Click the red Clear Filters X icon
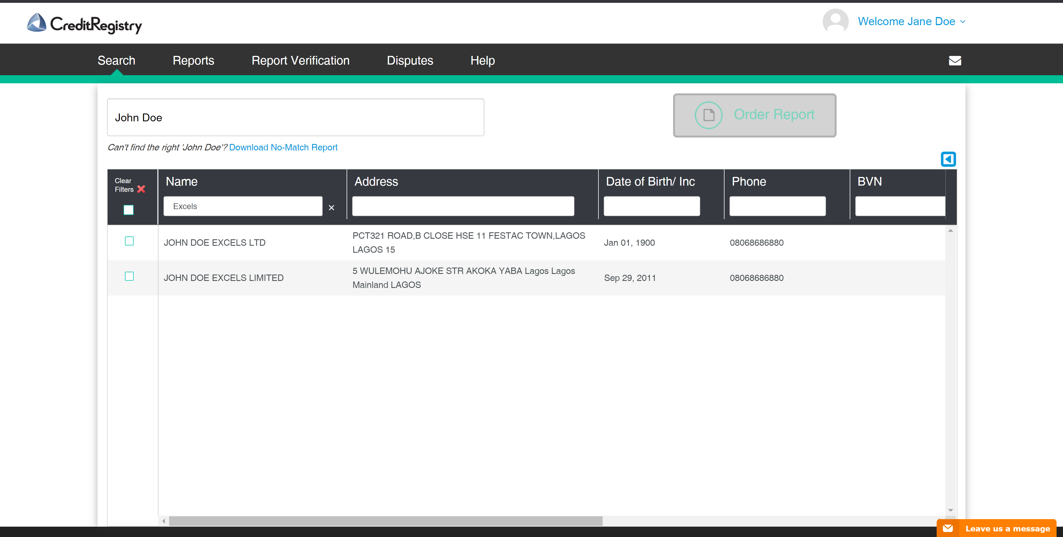This screenshot has height=537, width=1063. (141, 189)
